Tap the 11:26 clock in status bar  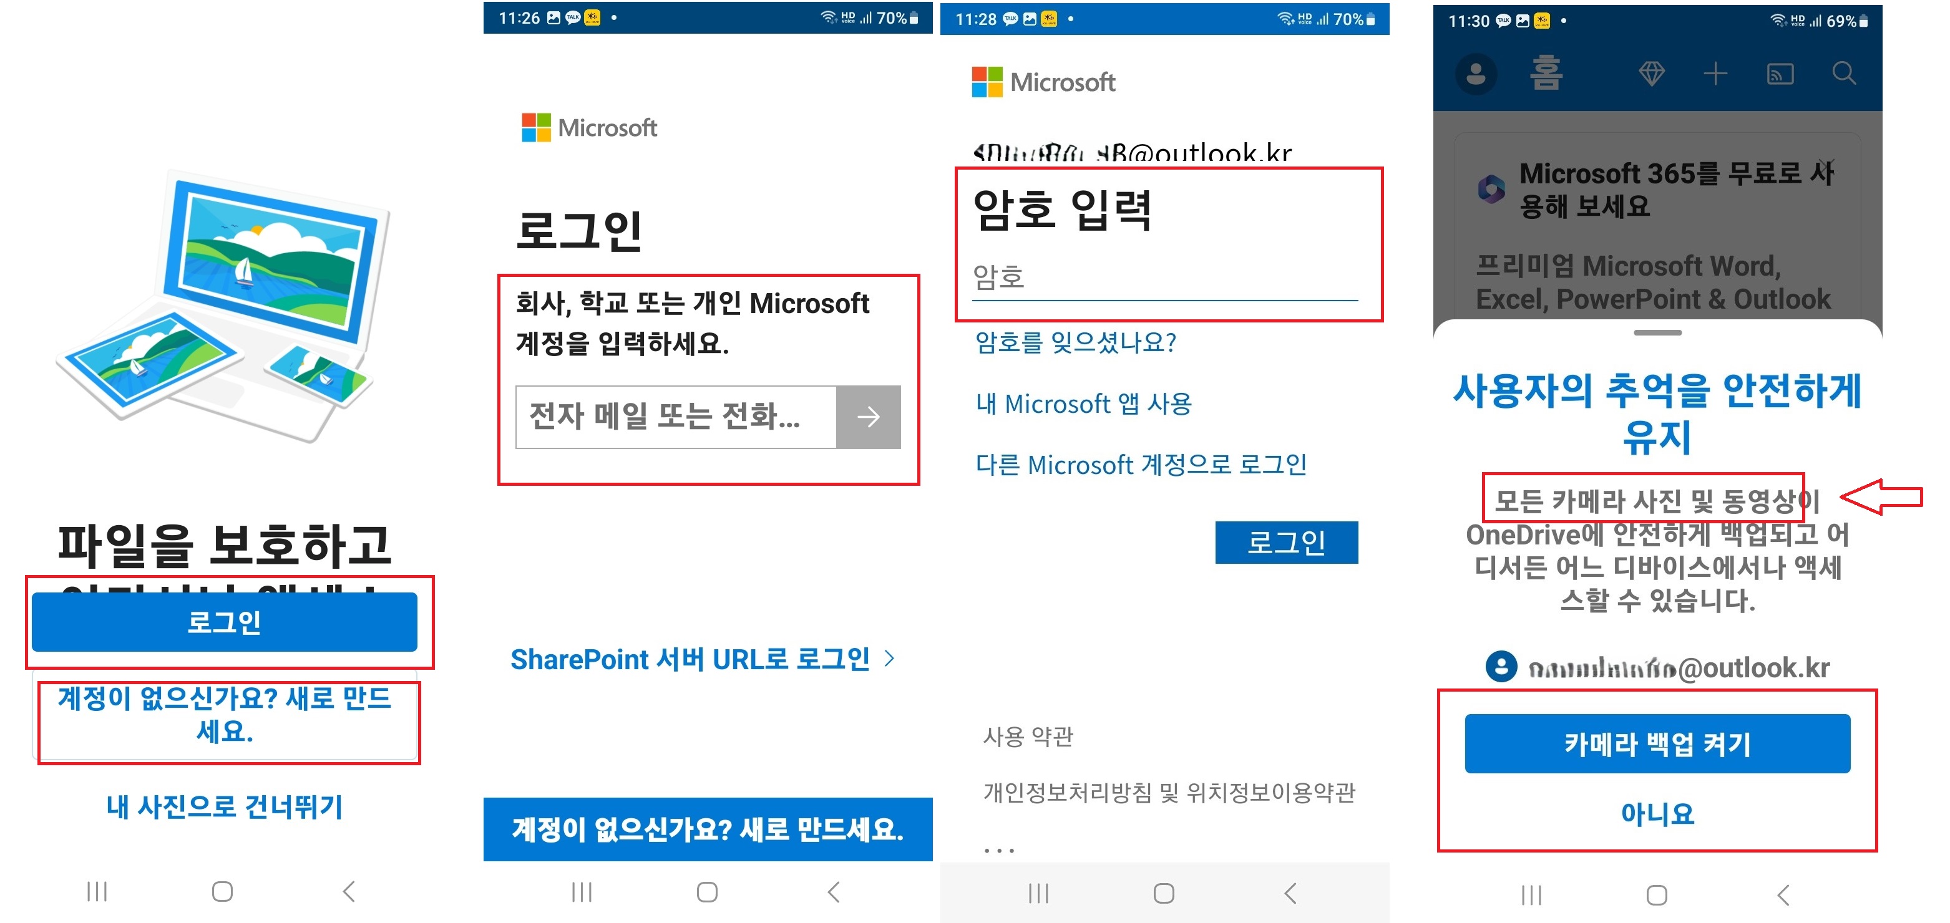[519, 17]
